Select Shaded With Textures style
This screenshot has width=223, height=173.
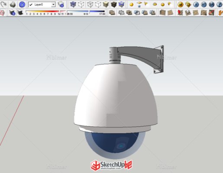click(x=113, y=5)
